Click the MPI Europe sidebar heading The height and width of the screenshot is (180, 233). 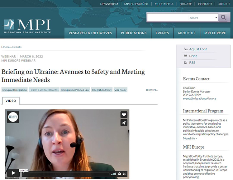click(x=194, y=147)
